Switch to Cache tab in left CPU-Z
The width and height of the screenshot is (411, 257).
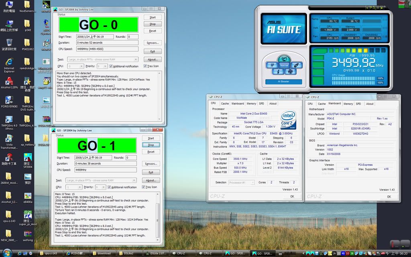pyautogui.click(x=225, y=104)
